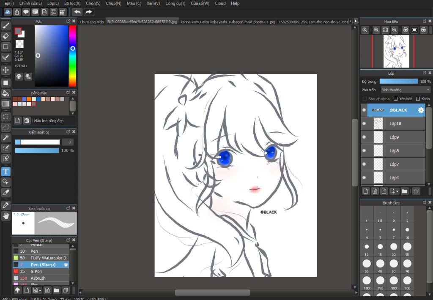Toggle visibility of Lớp8 layer

[x=364, y=150]
